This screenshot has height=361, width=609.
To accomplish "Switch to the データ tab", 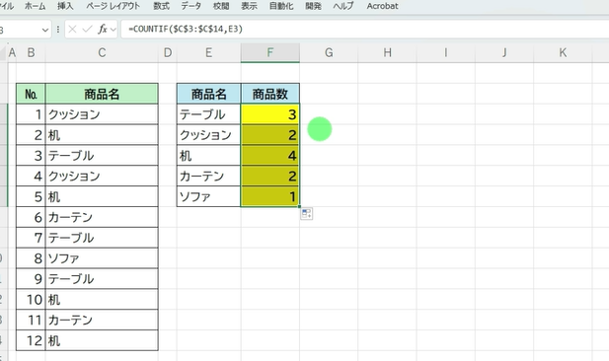I will tap(191, 6).
